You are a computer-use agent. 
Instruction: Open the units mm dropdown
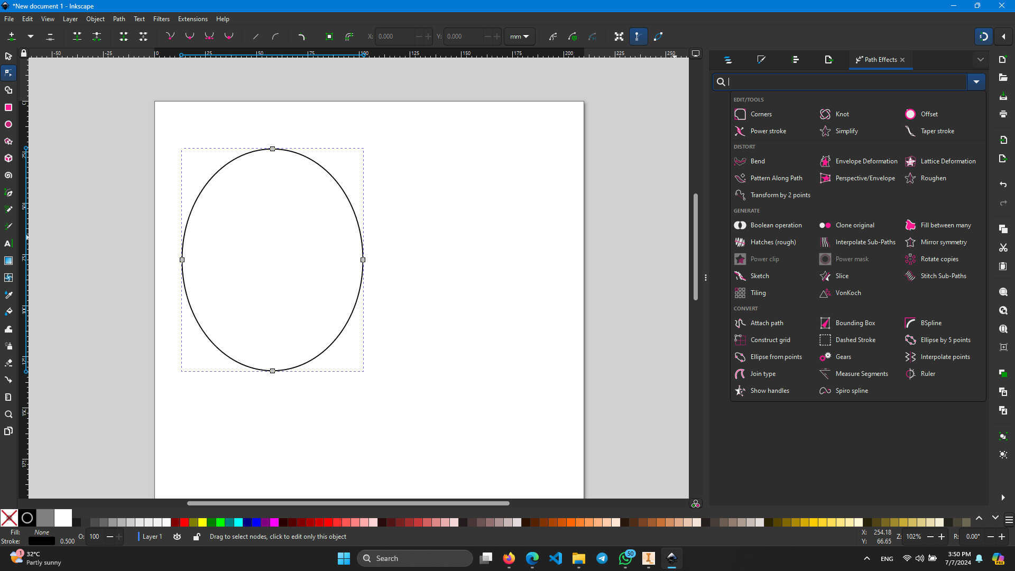[519, 36]
